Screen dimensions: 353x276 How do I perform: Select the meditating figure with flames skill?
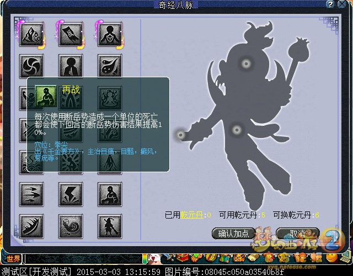pos(110,98)
